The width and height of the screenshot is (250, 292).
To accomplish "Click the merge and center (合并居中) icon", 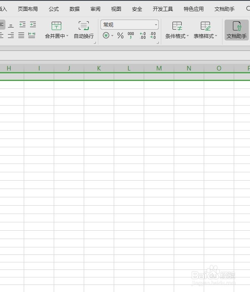I will point(56,26).
